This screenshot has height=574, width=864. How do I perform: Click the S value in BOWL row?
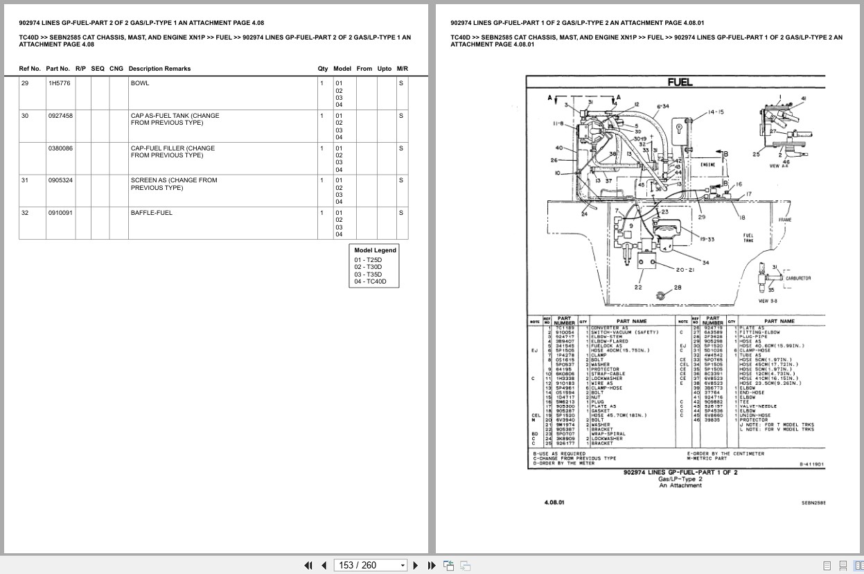(400, 83)
